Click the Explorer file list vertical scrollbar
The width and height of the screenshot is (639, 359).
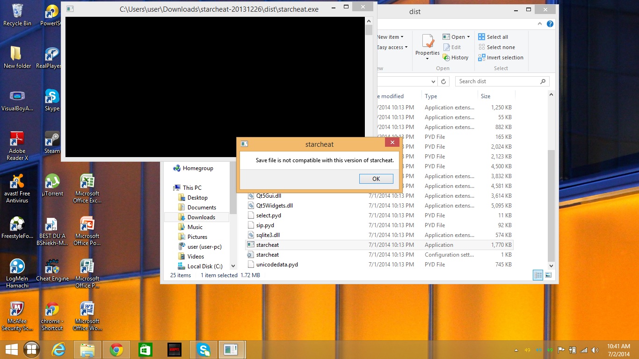tap(551, 206)
